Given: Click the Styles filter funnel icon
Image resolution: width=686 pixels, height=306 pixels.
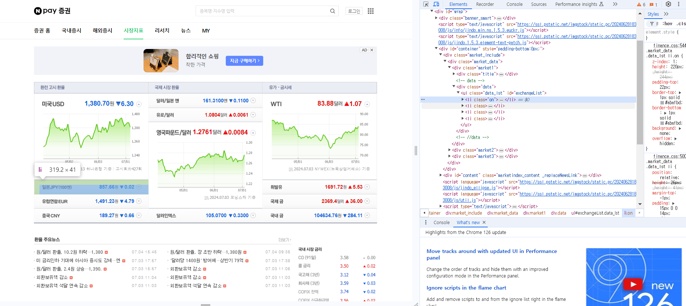Looking at the screenshot, I should click(x=652, y=24).
